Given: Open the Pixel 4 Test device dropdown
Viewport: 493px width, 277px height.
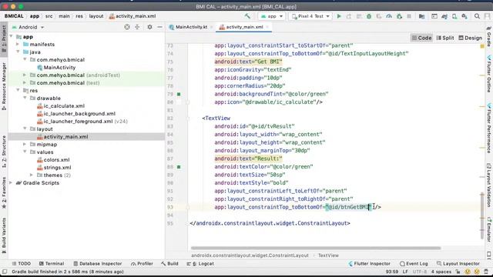Looking at the screenshot, I should click(310, 16).
